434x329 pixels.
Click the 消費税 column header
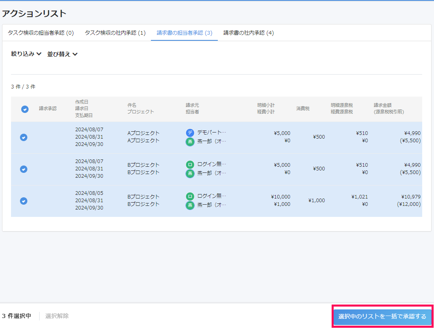tap(303, 108)
